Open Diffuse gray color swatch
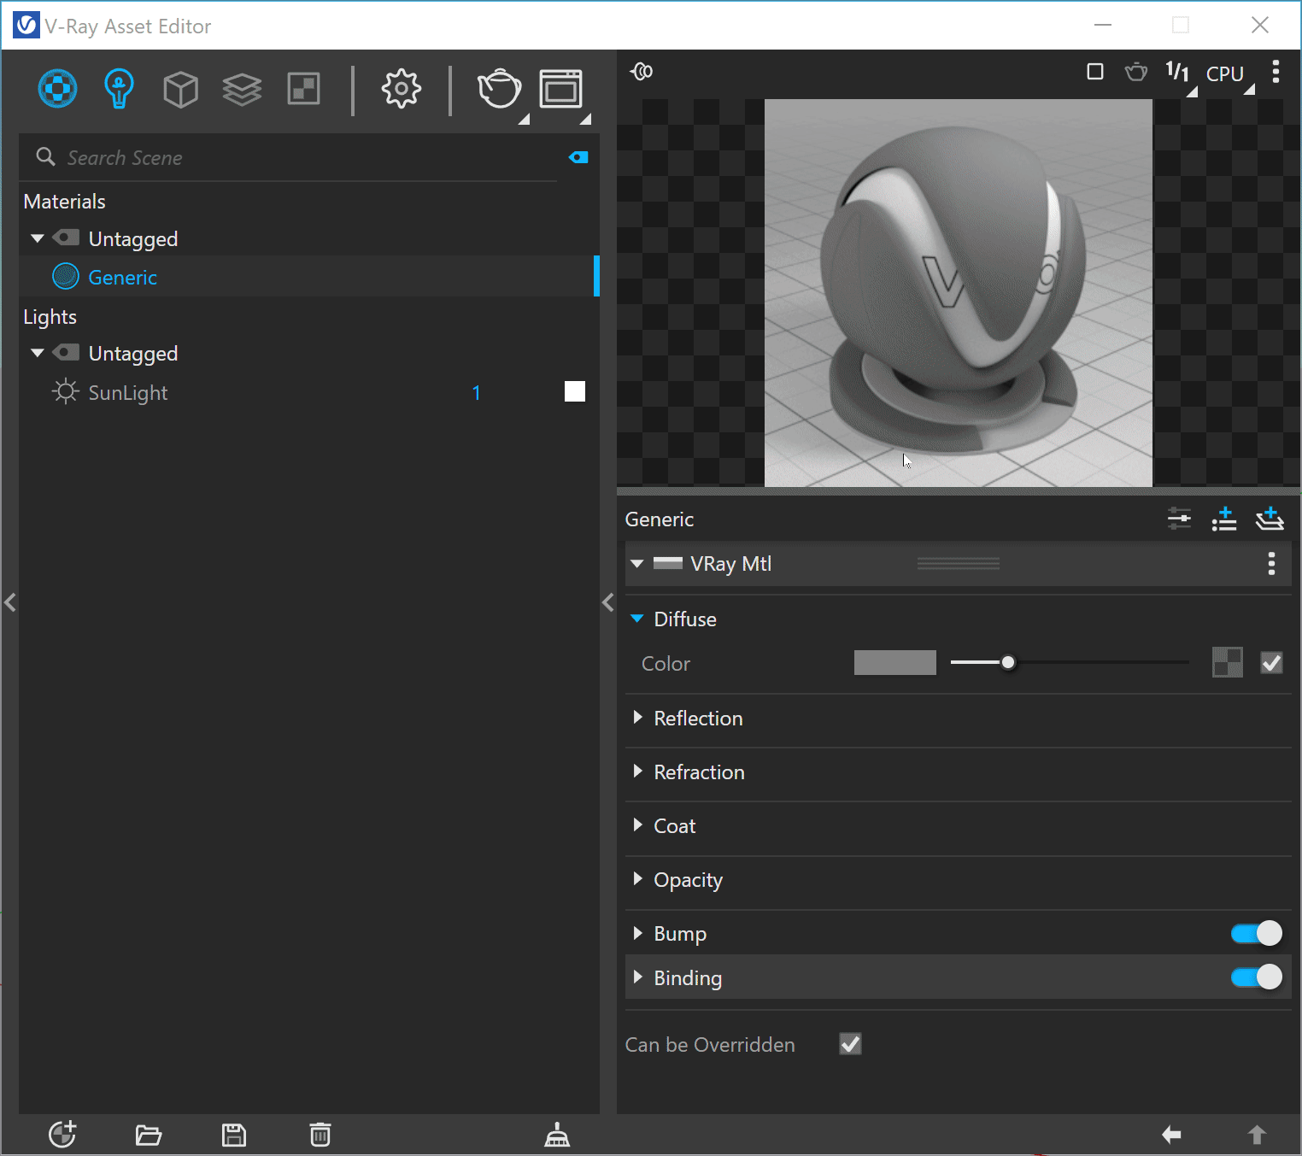 click(x=895, y=663)
